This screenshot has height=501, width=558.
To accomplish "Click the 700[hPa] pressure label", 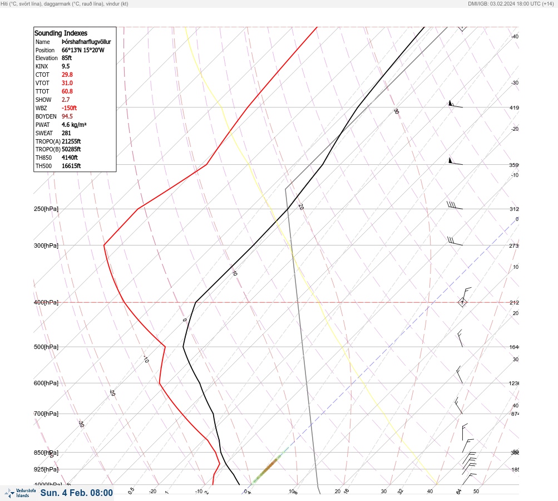I will tap(46, 414).
